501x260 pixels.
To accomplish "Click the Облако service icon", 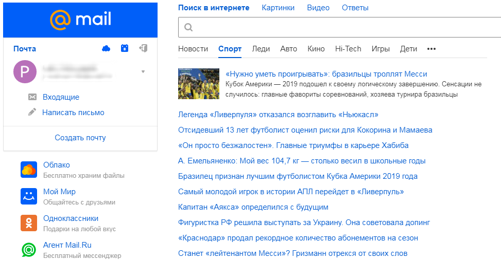I will click(29, 170).
